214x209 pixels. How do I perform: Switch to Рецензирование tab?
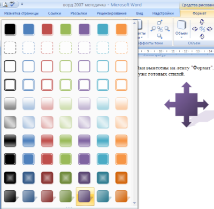[x=111, y=13]
